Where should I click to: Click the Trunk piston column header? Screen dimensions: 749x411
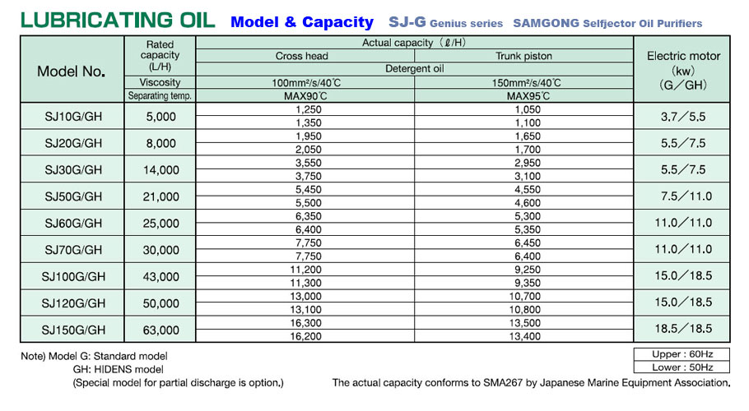point(524,56)
